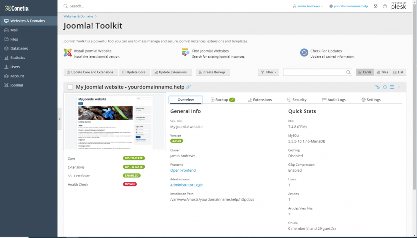Screen dimensions: 417x238
Task: Go to Databases in the sidebar
Action: click(19, 48)
